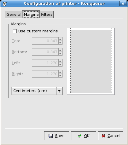Click the page margin preview area

tap(91, 62)
